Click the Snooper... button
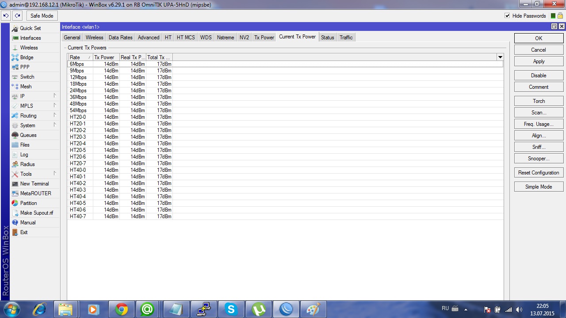Image resolution: width=566 pixels, height=318 pixels. tap(539, 159)
